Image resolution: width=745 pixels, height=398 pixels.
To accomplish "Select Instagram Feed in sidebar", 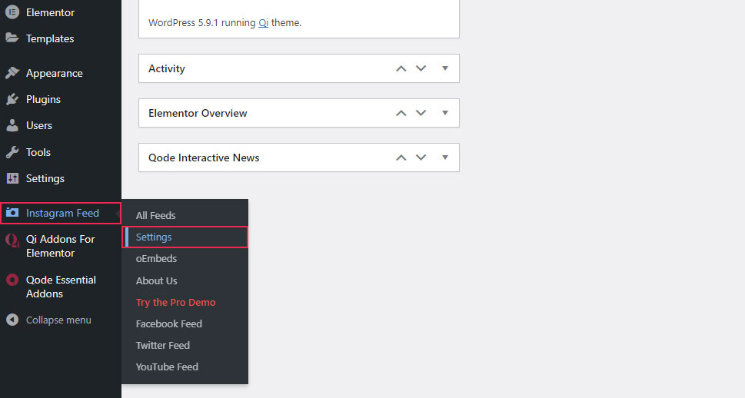I will 60,213.
